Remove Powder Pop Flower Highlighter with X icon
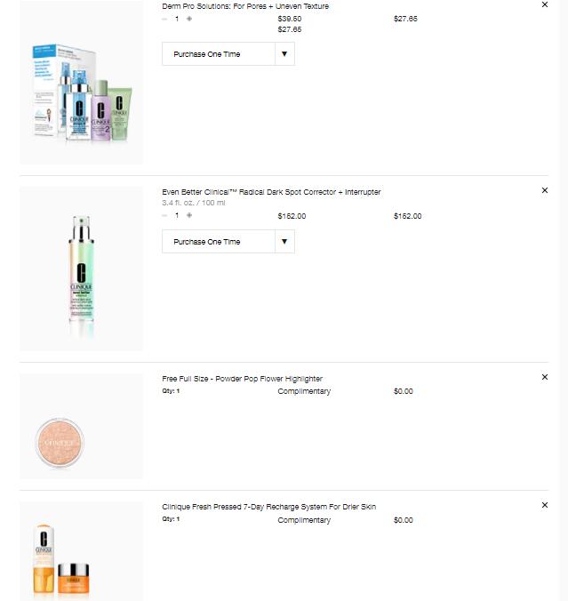This screenshot has width=568, height=601. click(545, 377)
